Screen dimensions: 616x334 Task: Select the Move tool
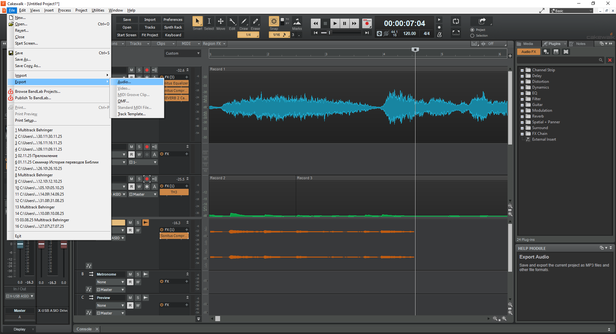point(221,22)
